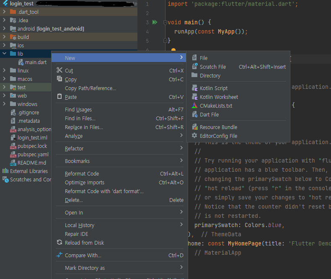Click the Resource Bundle icon

pyautogui.click(x=195, y=127)
